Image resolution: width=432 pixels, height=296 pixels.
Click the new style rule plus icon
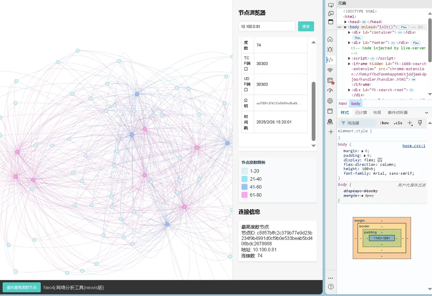(x=410, y=123)
